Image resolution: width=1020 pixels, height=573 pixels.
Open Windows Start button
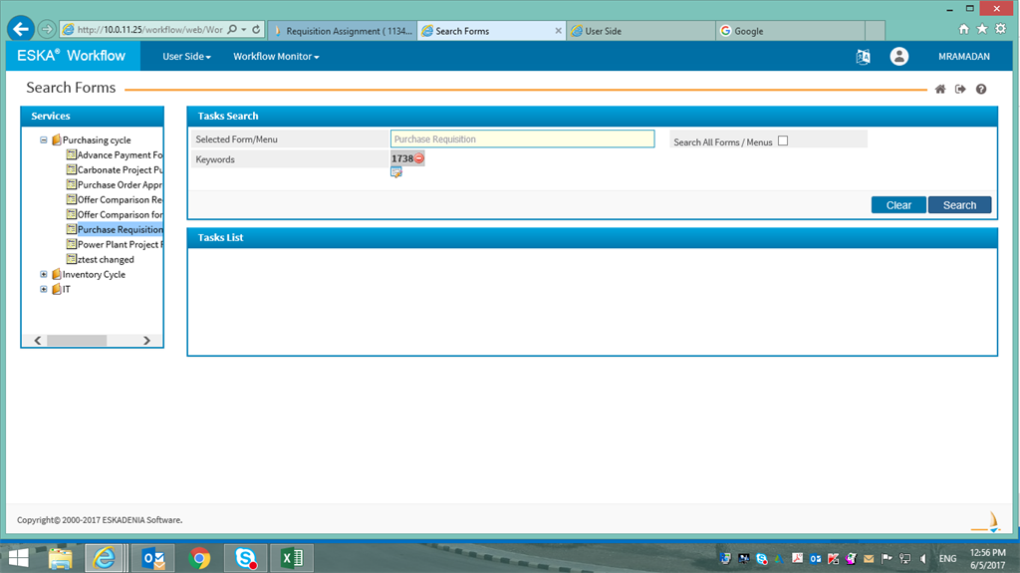[x=19, y=558]
